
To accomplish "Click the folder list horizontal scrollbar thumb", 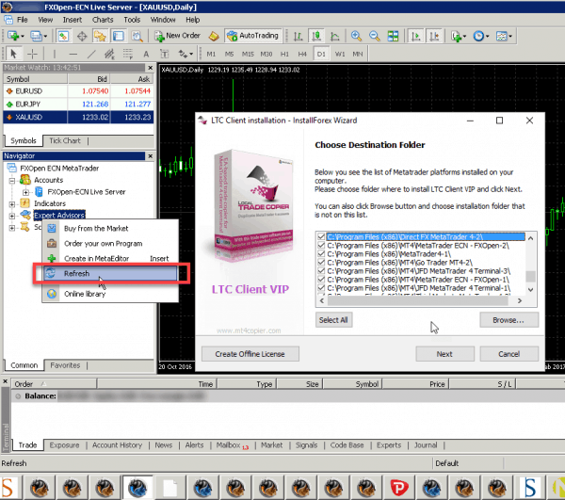I will coord(417,300).
